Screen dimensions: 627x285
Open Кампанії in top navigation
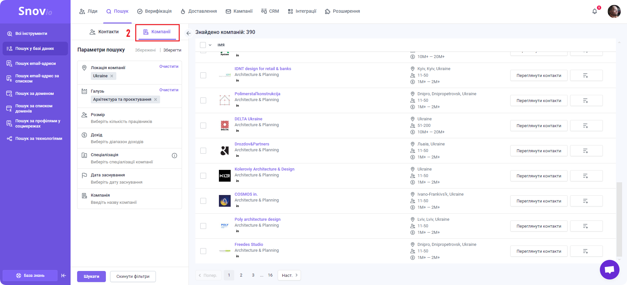point(239,11)
